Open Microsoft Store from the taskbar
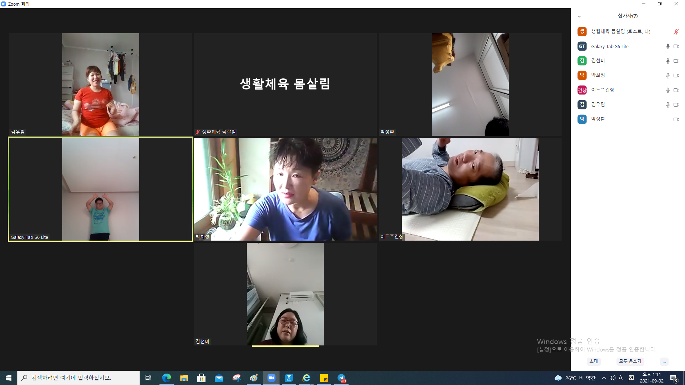 click(x=201, y=378)
